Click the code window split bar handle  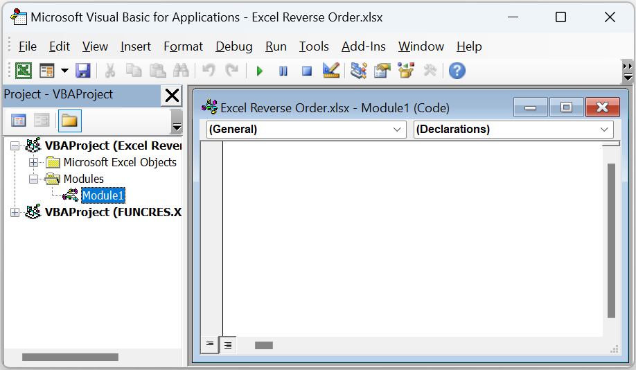pyautogui.click(x=611, y=143)
